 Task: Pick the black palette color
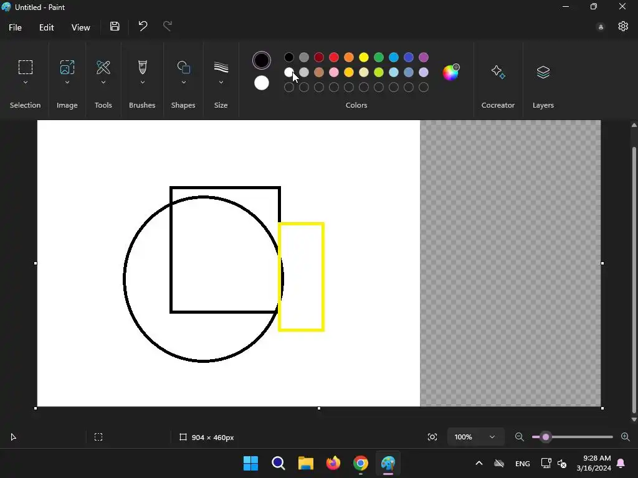[289, 57]
